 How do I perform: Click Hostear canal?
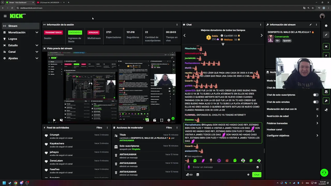[x=274, y=129]
